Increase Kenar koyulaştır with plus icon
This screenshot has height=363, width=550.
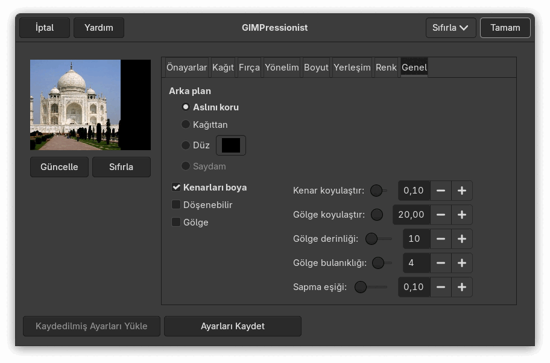pyautogui.click(x=462, y=191)
